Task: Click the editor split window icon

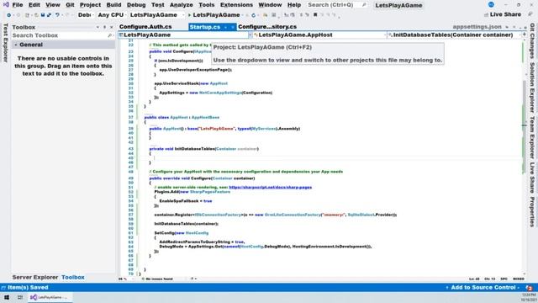Action: 524,35
